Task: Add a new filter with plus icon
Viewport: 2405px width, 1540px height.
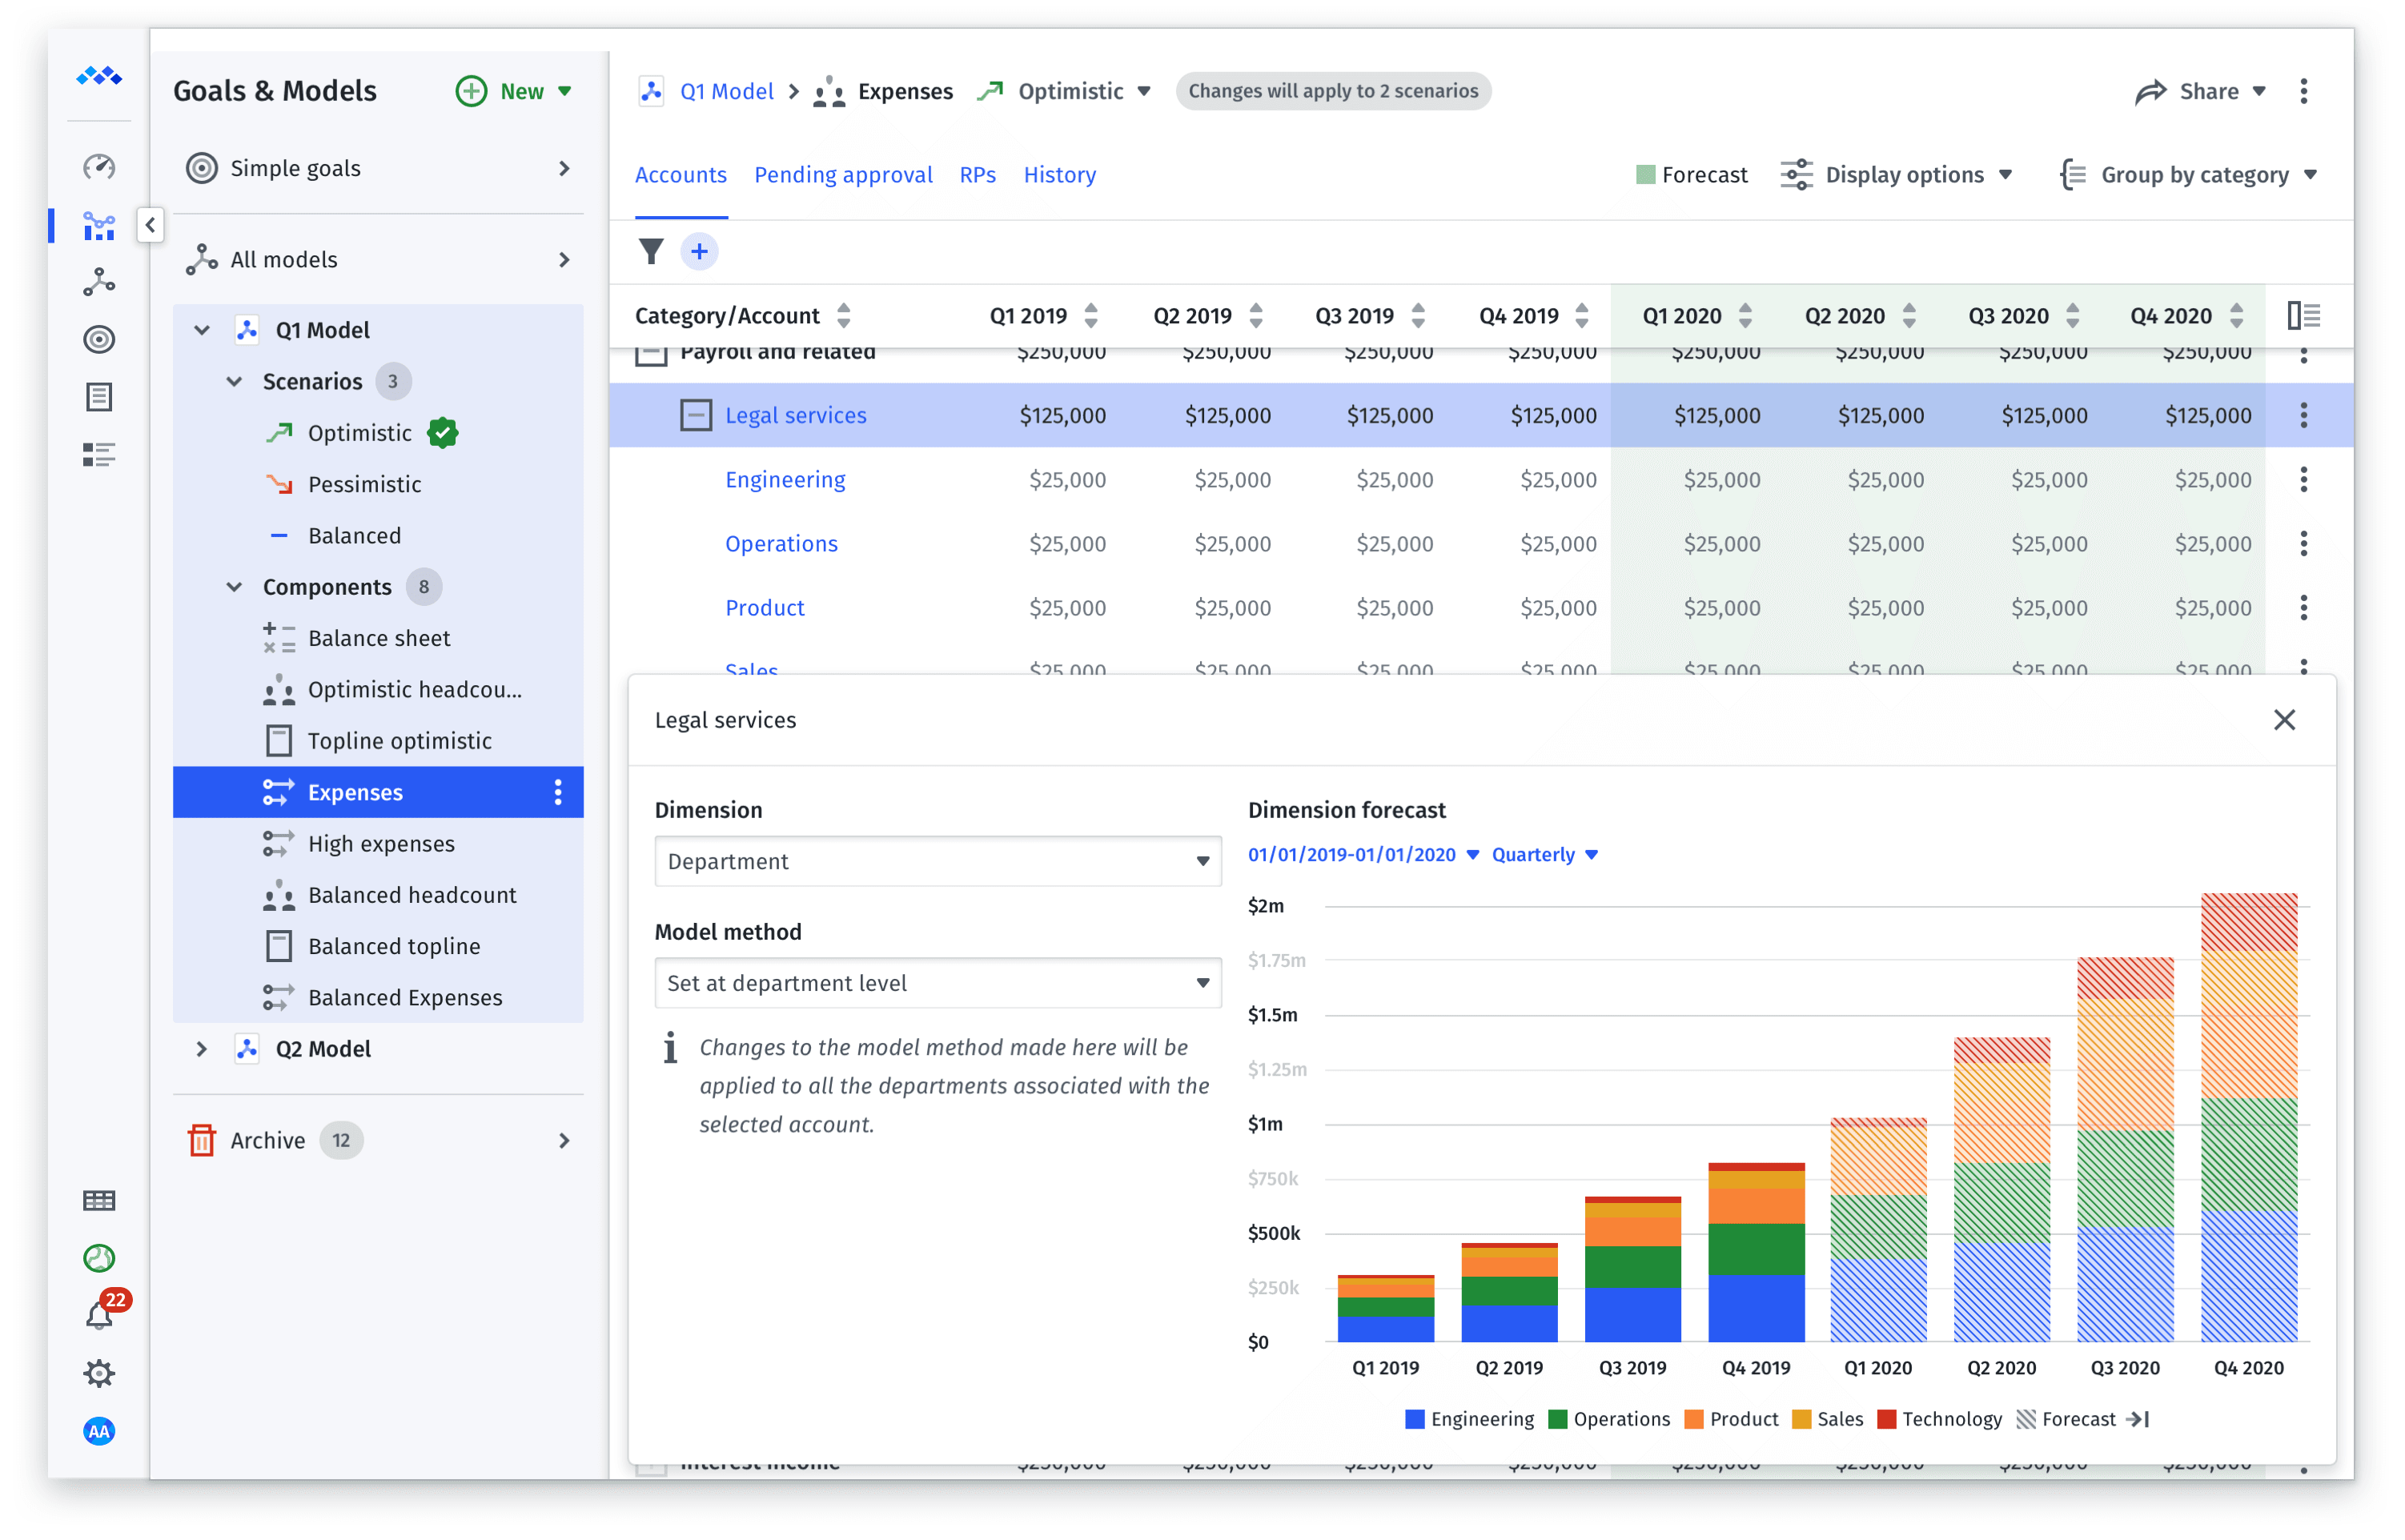Action: (699, 251)
